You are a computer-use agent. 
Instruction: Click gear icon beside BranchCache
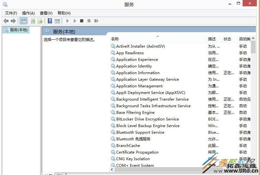point(113,145)
